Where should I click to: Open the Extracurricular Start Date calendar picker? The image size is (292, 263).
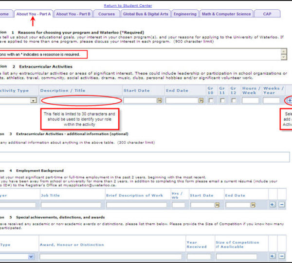(x=159, y=100)
